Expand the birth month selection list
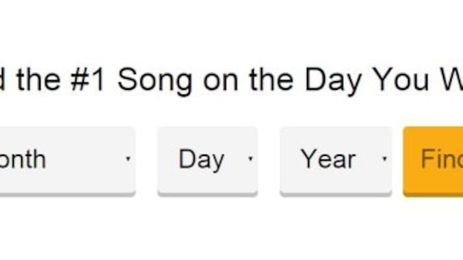 pos(68,161)
